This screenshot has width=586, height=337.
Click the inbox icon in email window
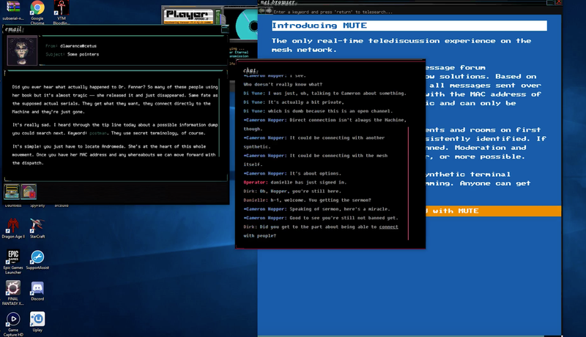click(12, 192)
